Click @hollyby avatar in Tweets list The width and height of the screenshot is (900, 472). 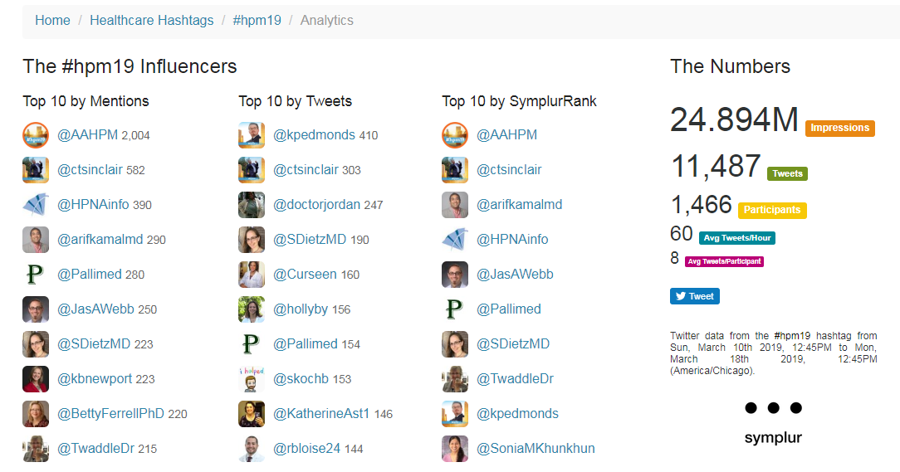click(252, 309)
